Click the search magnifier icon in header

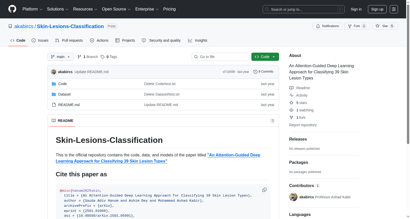click(267, 9)
